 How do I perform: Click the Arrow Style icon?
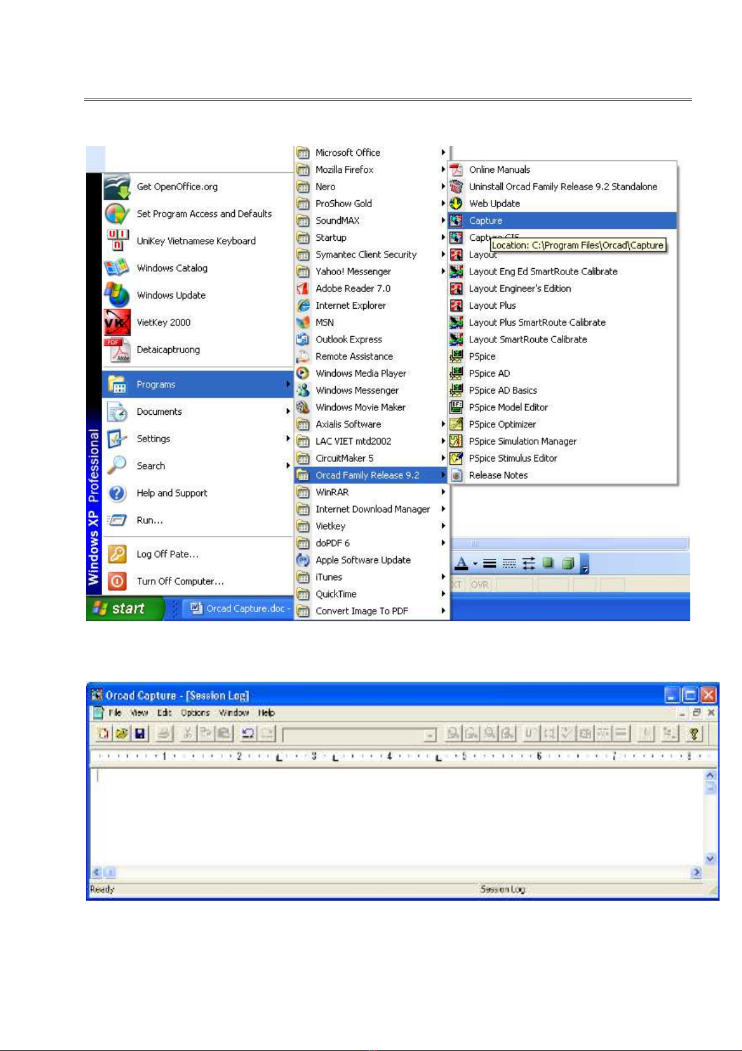[528, 564]
